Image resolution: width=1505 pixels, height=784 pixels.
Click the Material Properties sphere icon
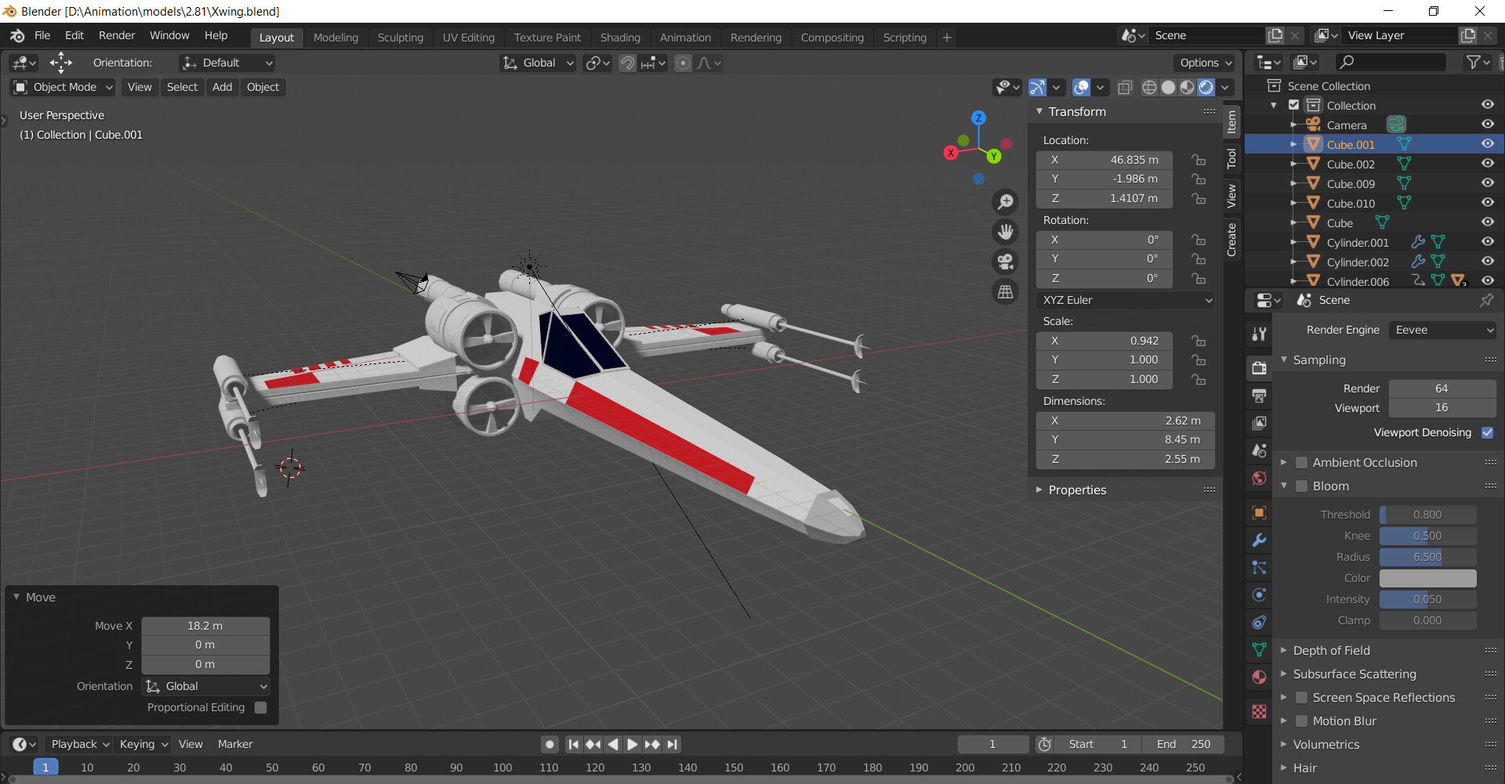click(x=1260, y=677)
